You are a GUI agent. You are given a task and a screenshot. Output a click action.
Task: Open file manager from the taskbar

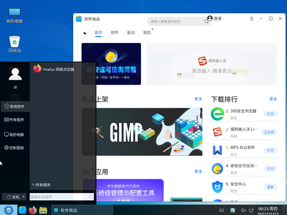tap(43, 210)
